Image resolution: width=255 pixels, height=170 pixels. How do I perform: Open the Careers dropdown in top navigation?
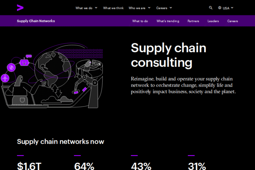[x=164, y=8]
